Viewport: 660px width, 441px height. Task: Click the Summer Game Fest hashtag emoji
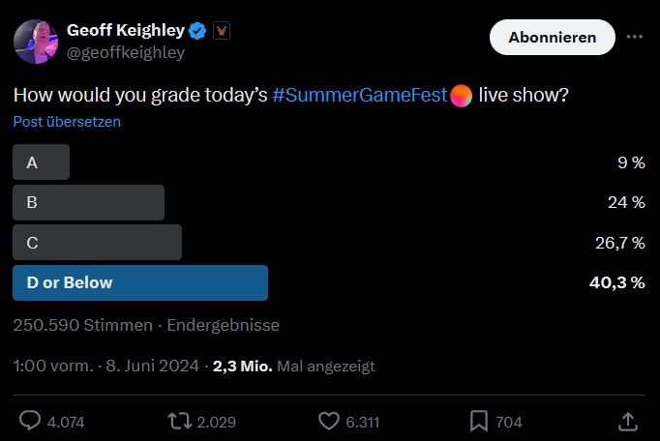coord(462,96)
